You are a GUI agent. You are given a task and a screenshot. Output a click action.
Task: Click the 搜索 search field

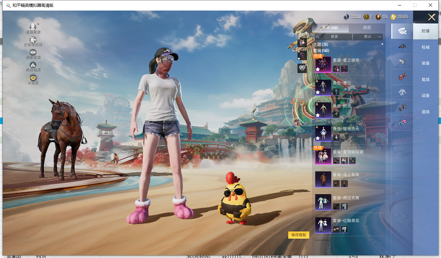click(x=333, y=37)
